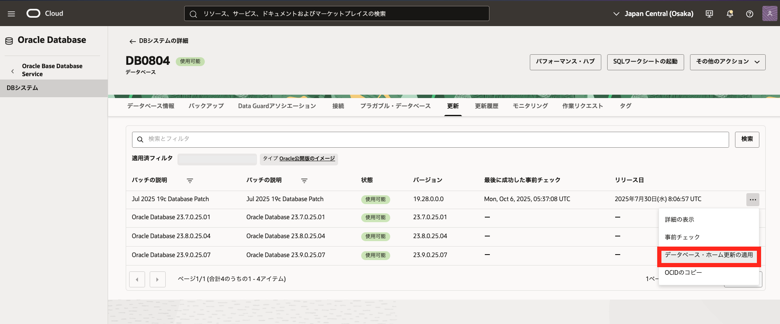Open the user profile avatar
780x324 pixels.
click(769, 13)
